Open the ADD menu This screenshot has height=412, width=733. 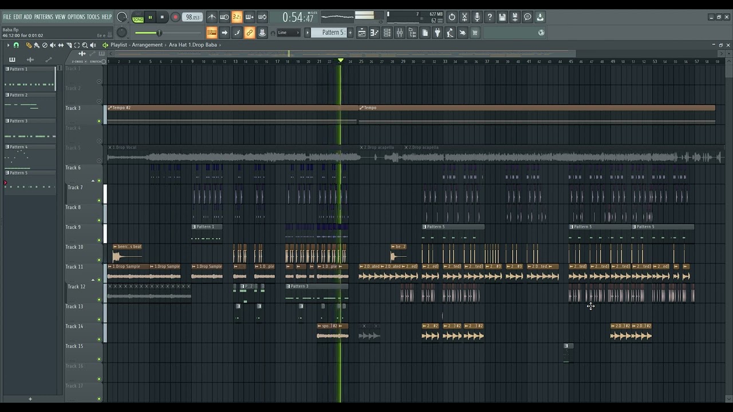28,17
